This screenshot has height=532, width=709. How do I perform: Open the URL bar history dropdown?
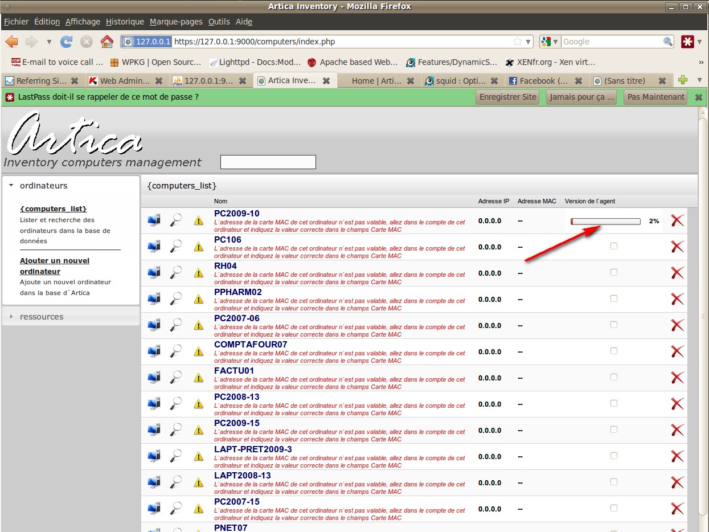pos(528,42)
